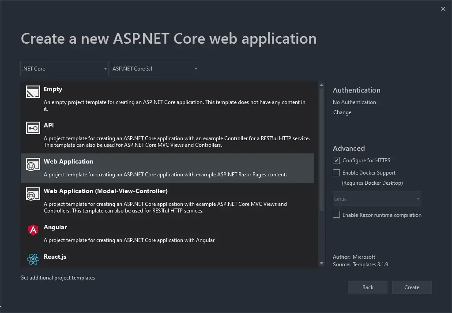Open Get additional project templates
This screenshot has width=452, height=313.
[57, 278]
